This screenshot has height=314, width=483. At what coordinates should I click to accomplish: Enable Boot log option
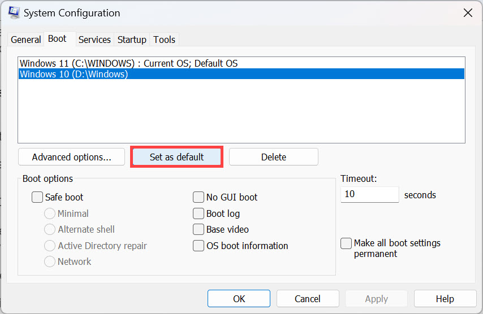click(x=199, y=213)
